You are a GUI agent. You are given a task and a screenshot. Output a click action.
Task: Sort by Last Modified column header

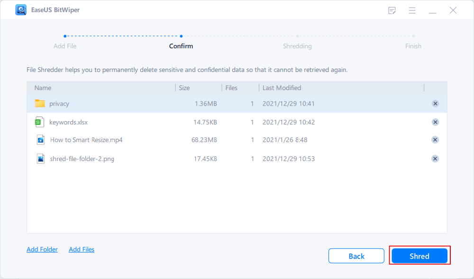point(282,88)
